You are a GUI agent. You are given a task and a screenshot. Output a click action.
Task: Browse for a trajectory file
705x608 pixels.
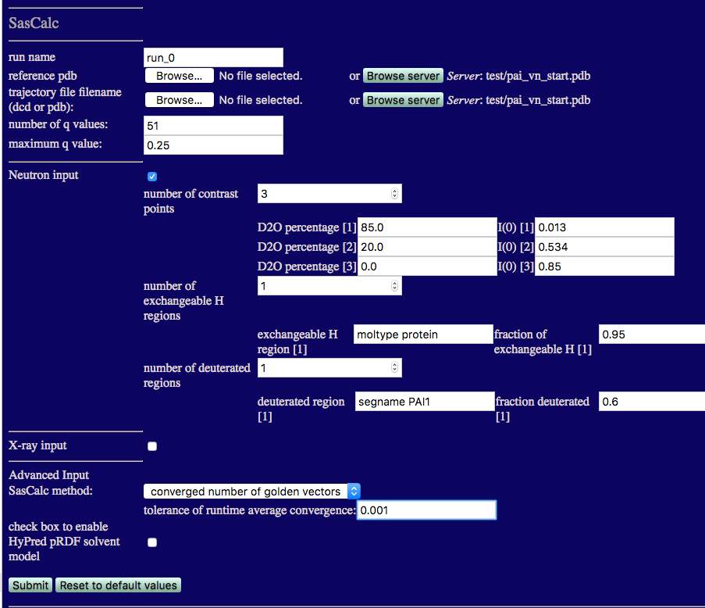tap(179, 100)
